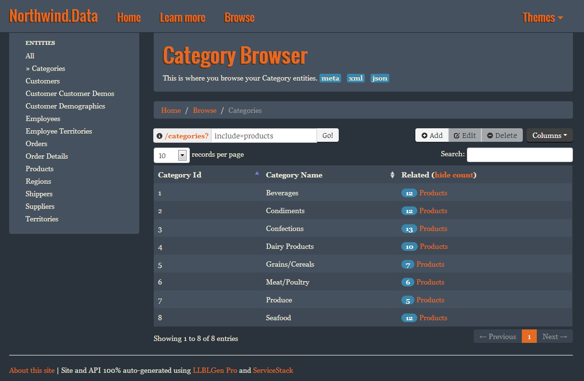
Task: Go to the Next page
Action: click(x=555, y=337)
